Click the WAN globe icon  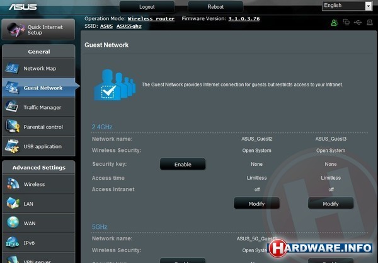(13, 223)
